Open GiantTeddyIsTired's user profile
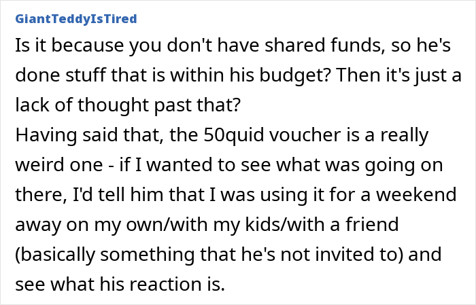 75,18
